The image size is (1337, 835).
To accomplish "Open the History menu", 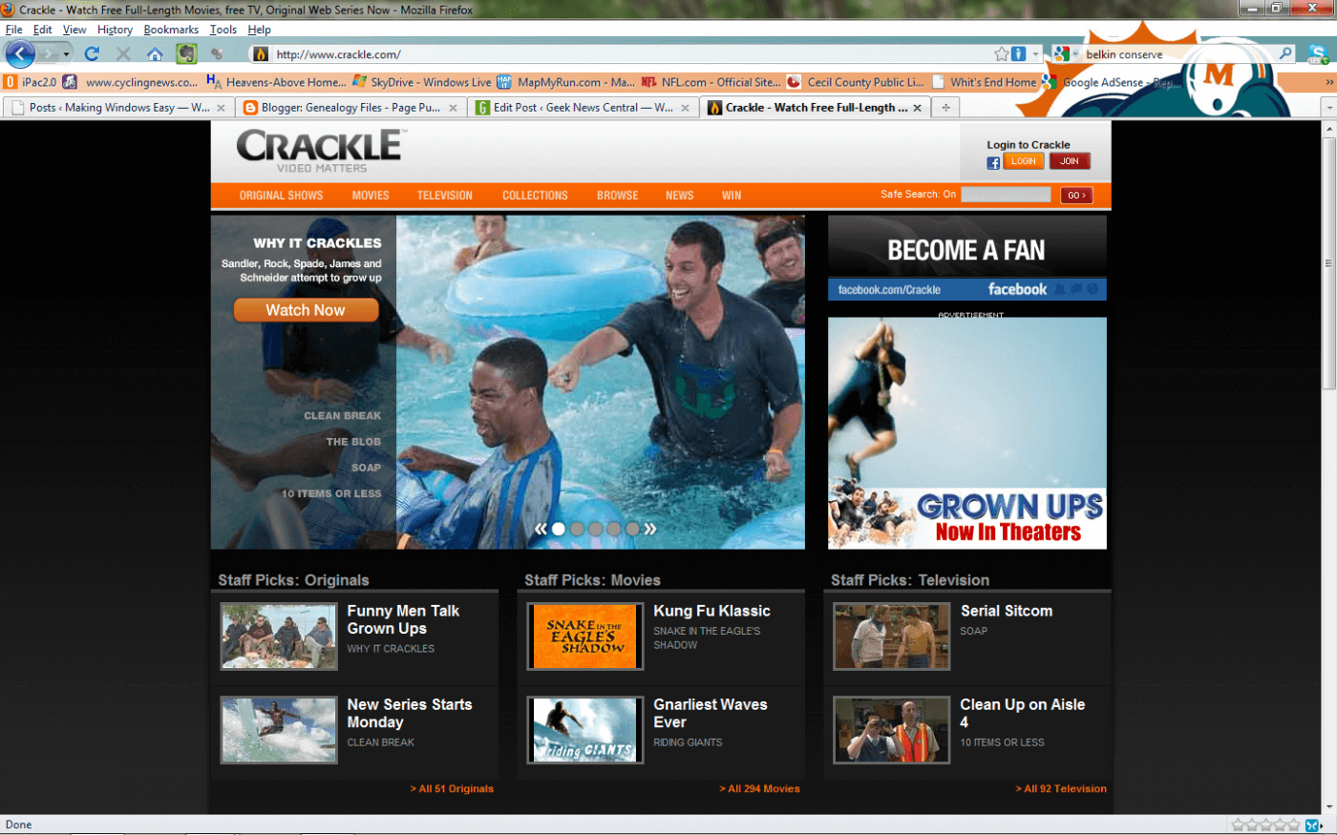I will [115, 30].
